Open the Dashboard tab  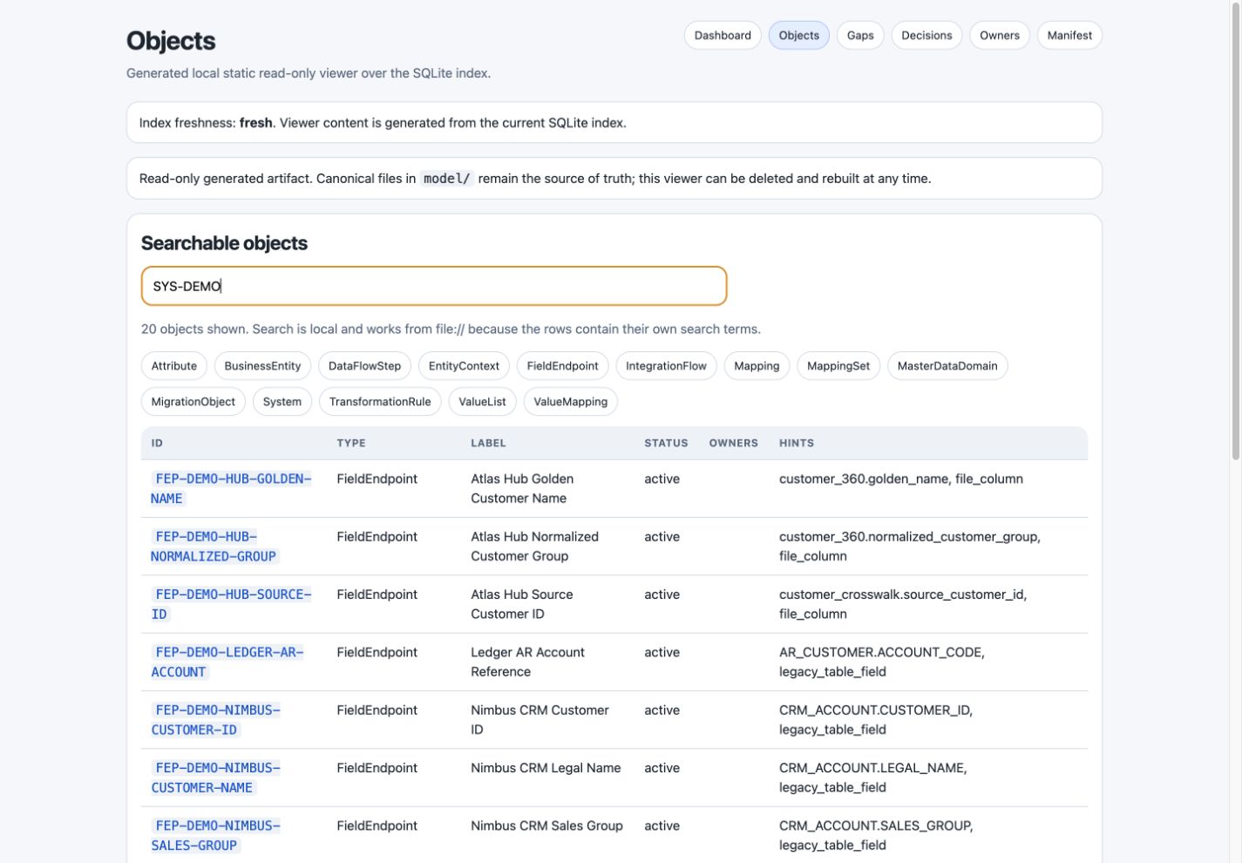point(723,36)
